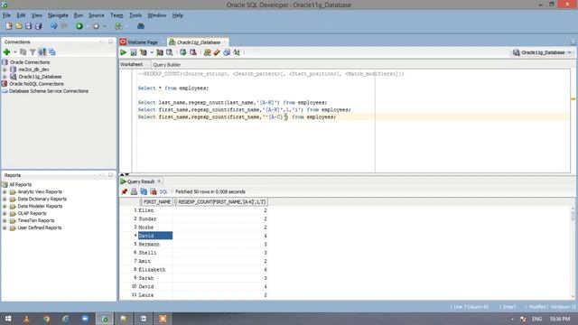Click the Autotrace icon in worksheet toolbar
This screenshot has width=578, height=325.
(160, 52)
